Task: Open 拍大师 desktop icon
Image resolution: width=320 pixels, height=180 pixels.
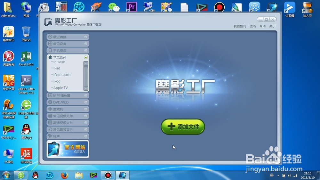Action: pos(307,9)
